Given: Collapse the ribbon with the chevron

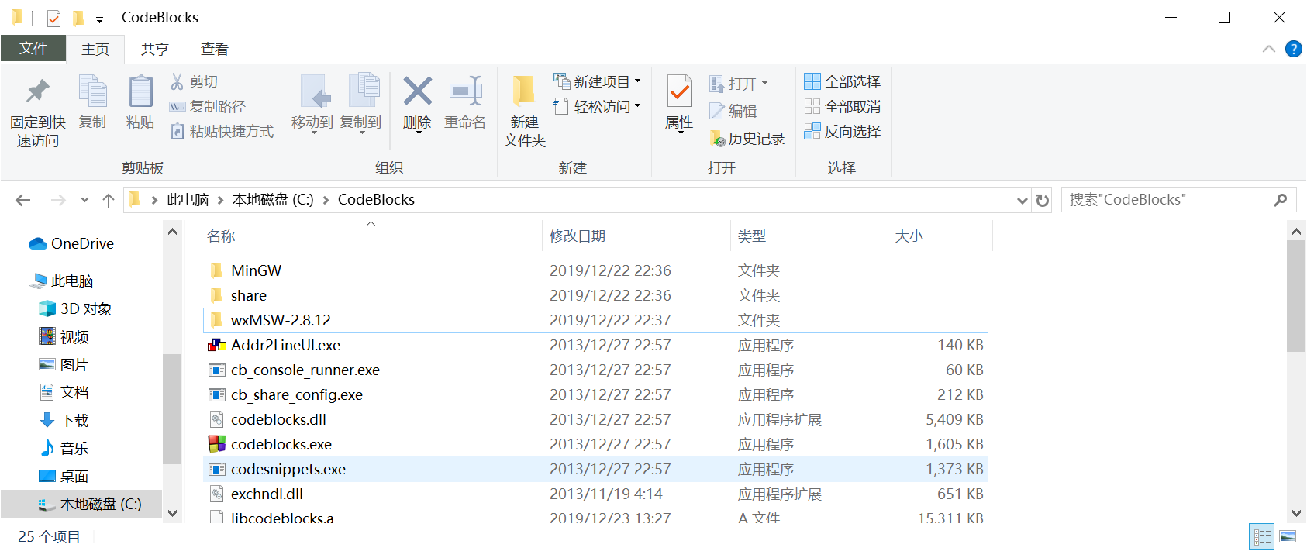Looking at the screenshot, I should (1269, 49).
